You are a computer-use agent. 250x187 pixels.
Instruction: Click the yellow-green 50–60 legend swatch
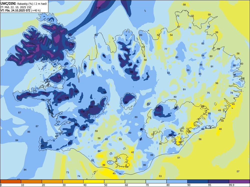115,182
